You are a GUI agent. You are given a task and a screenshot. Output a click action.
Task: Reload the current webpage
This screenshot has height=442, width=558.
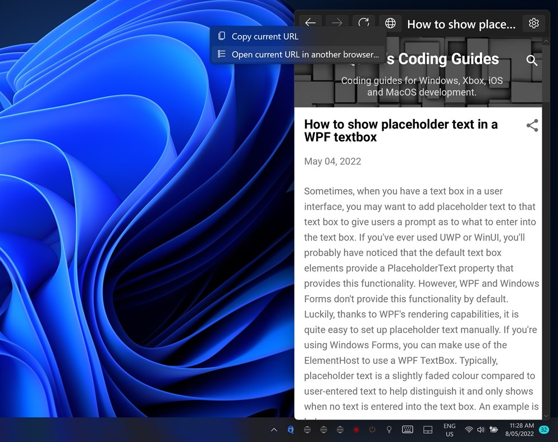coord(364,23)
